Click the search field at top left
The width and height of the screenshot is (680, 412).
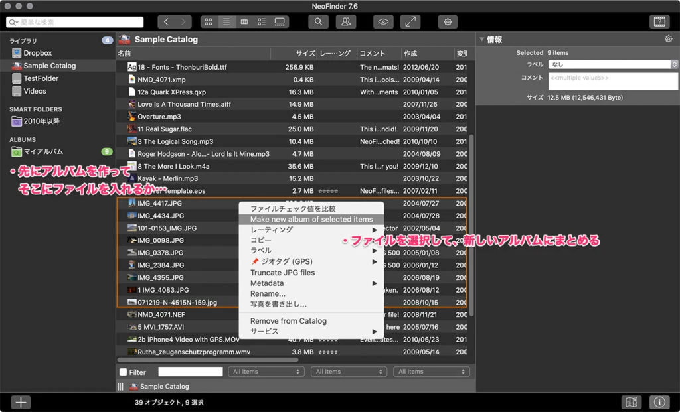pyautogui.click(x=74, y=22)
